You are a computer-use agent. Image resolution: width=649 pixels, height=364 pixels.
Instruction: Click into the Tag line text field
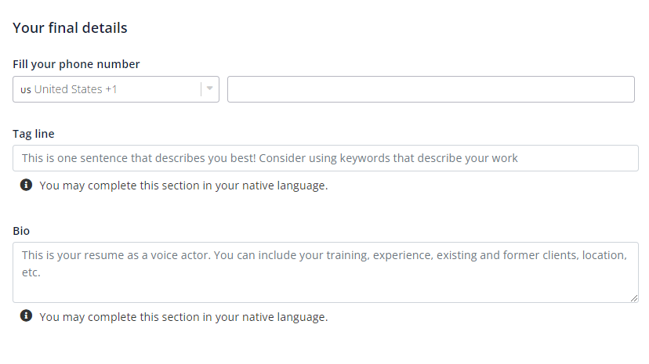tap(325, 158)
